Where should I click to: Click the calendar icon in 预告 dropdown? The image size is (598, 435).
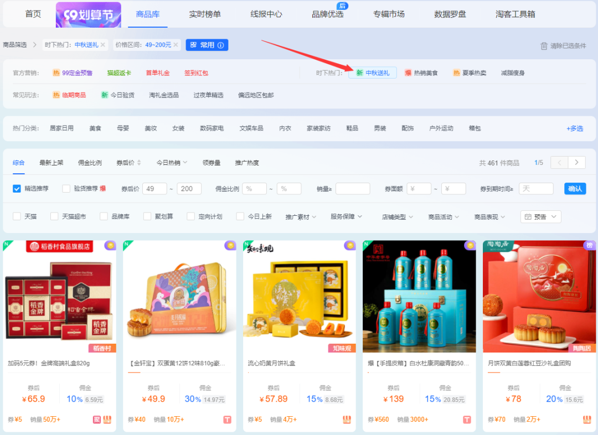(528, 217)
